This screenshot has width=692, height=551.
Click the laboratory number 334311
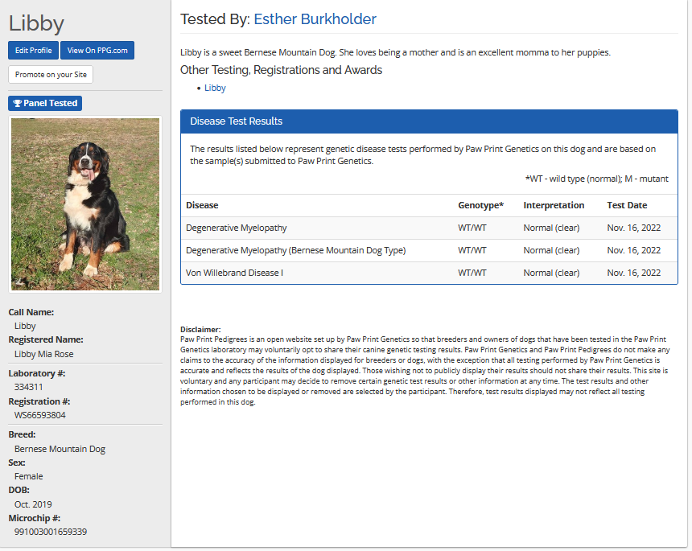click(29, 387)
